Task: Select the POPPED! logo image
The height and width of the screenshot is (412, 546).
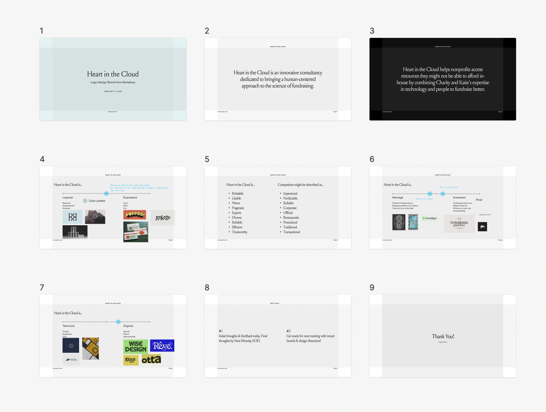Action: [135, 215]
